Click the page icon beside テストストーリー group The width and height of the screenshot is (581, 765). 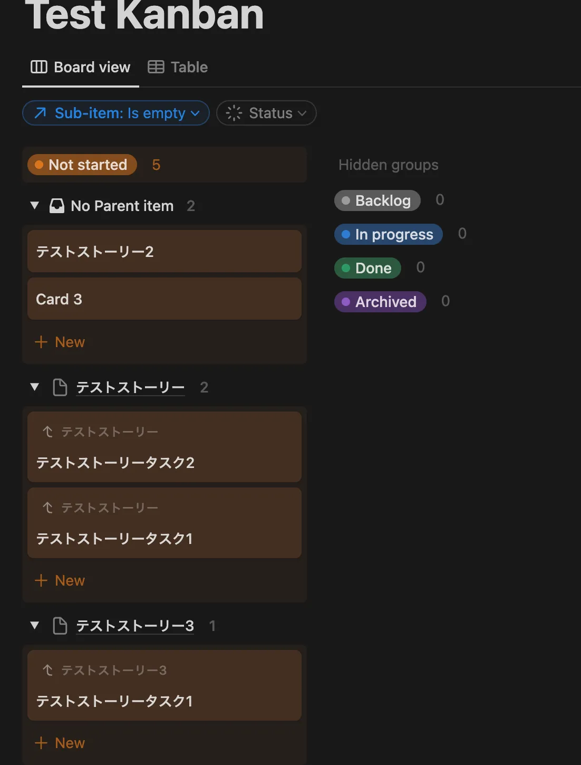click(x=60, y=387)
